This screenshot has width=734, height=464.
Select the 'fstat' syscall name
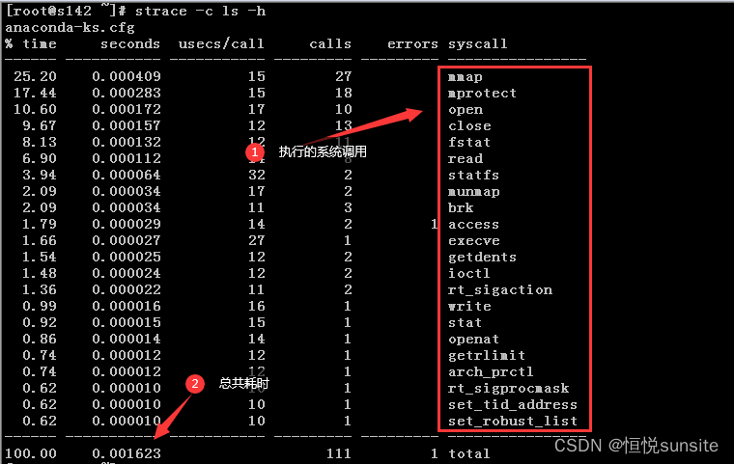(x=469, y=142)
